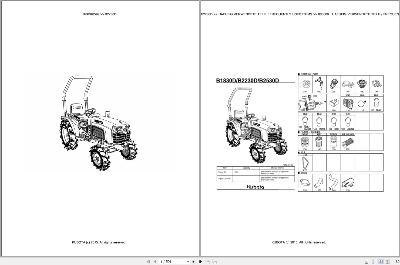Select rear hazard bulb 140
This screenshot has width=400, height=265.
[x=319, y=122]
